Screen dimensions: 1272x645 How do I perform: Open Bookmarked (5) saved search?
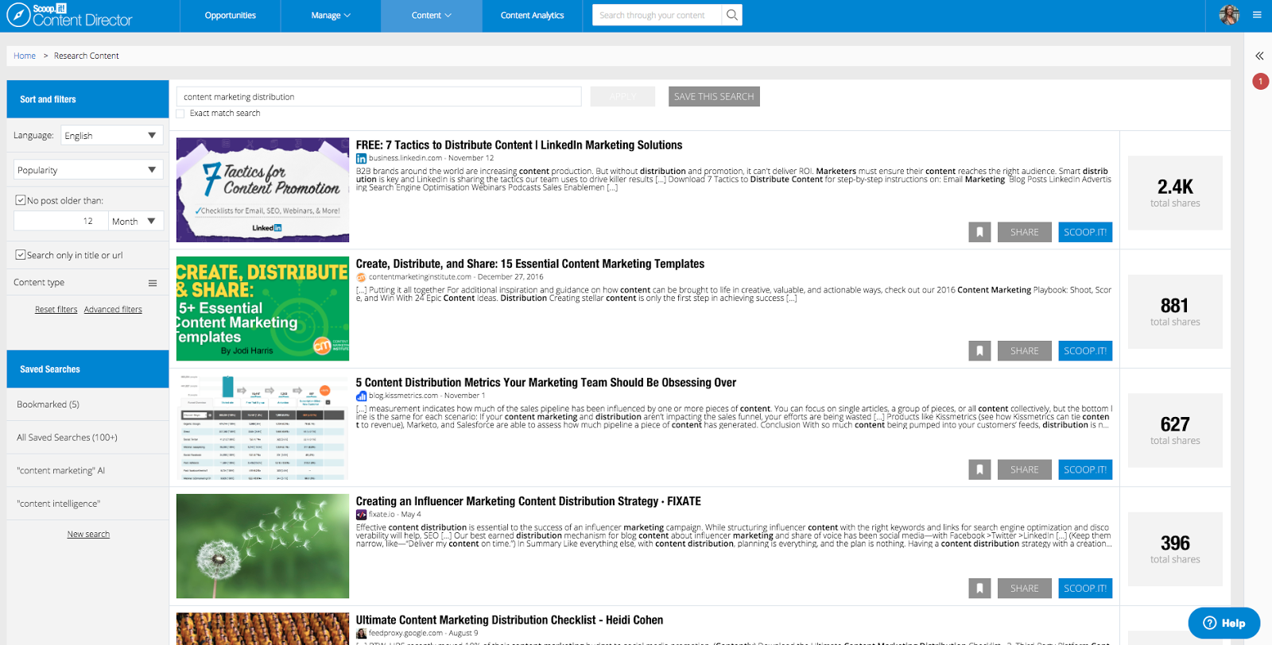tap(87, 404)
